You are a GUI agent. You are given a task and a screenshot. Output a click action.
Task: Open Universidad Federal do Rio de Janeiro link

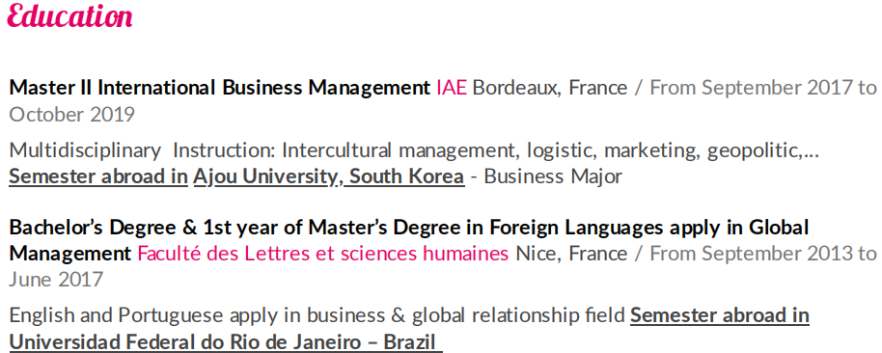(x=225, y=342)
